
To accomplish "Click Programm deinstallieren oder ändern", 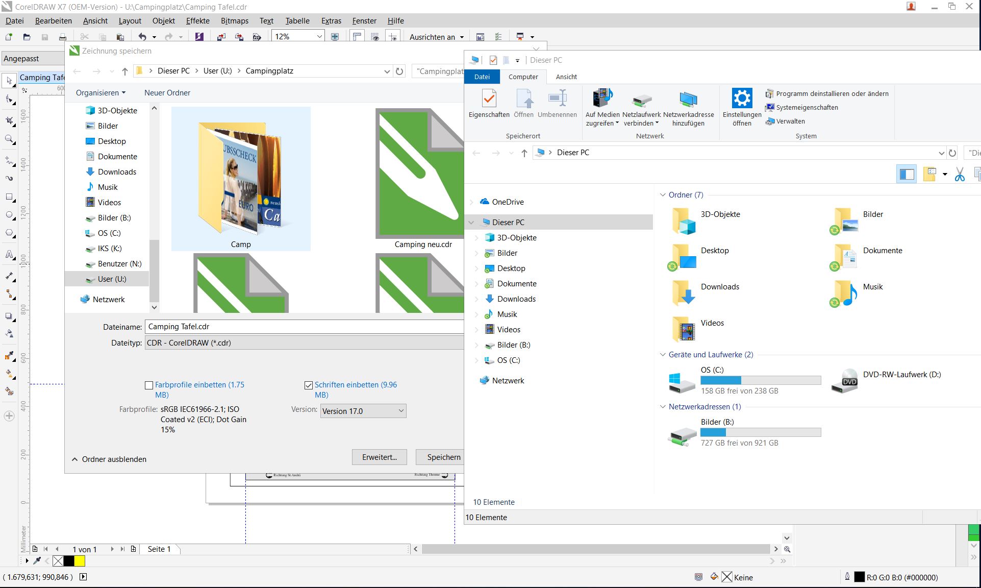I will click(827, 94).
